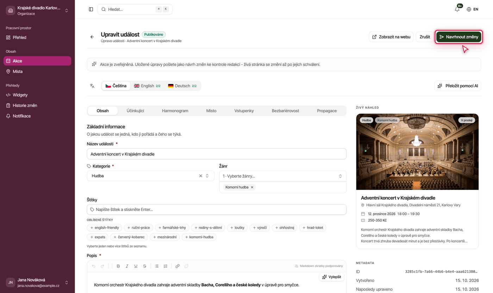The width and height of the screenshot is (493, 293).
Task: Click the translation icon beside language tabs
Action: pos(92,86)
